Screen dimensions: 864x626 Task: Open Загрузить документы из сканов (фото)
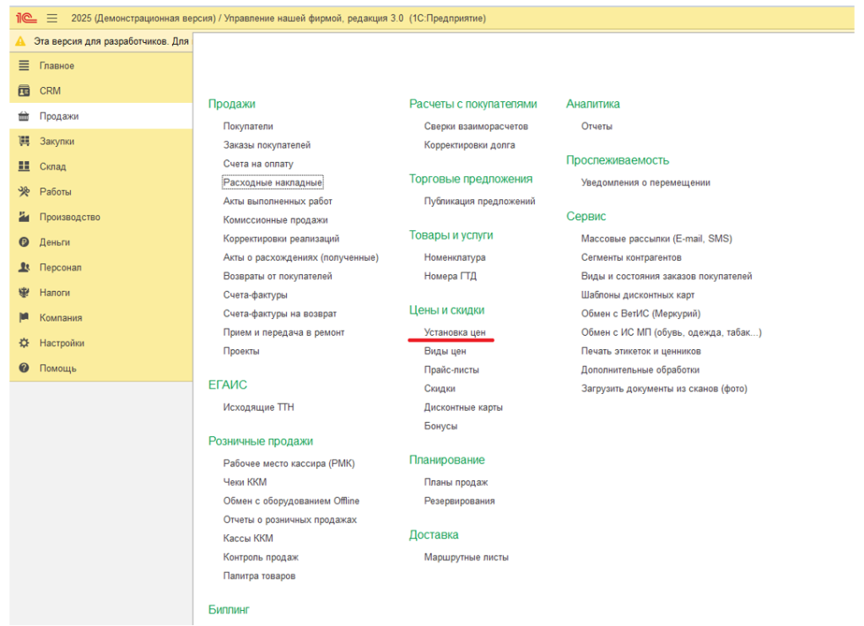(x=664, y=388)
